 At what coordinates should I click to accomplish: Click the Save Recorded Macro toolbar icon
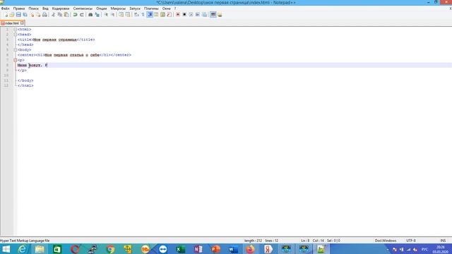pos(204,14)
